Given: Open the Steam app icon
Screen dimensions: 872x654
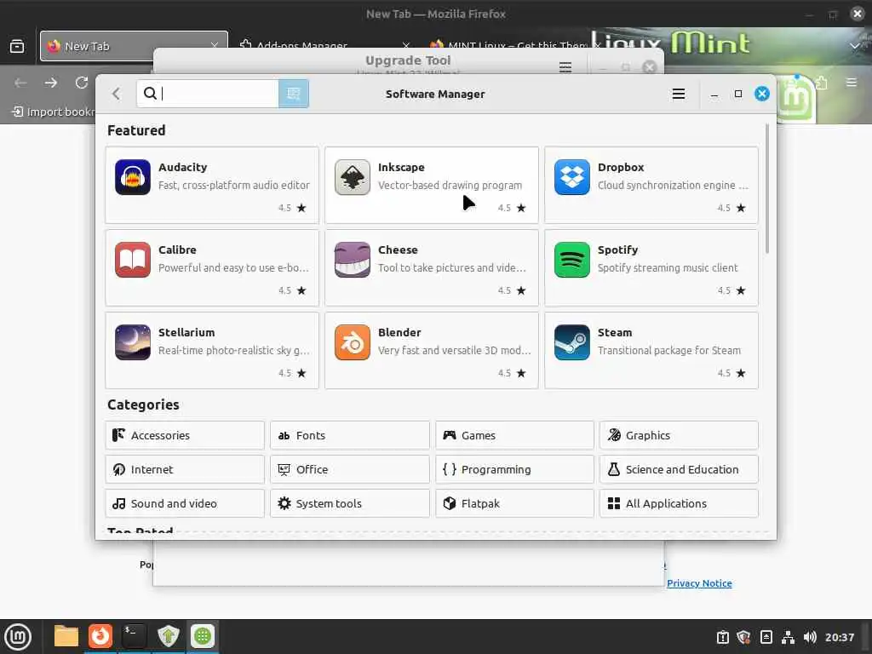Looking at the screenshot, I should click(571, 342).
